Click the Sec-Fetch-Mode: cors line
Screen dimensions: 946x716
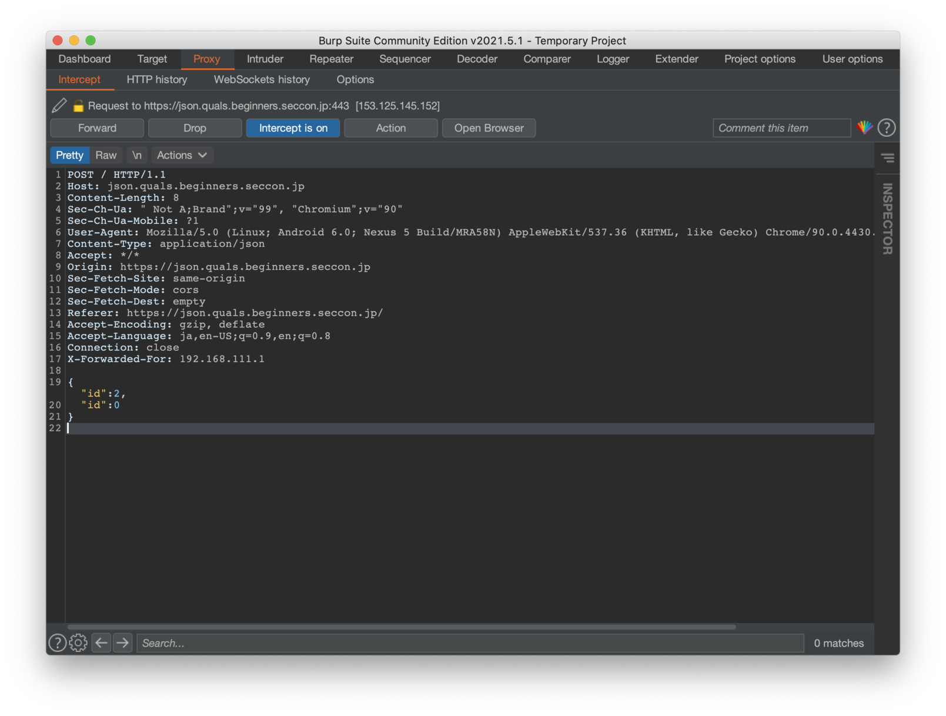[x=133, y=290]
